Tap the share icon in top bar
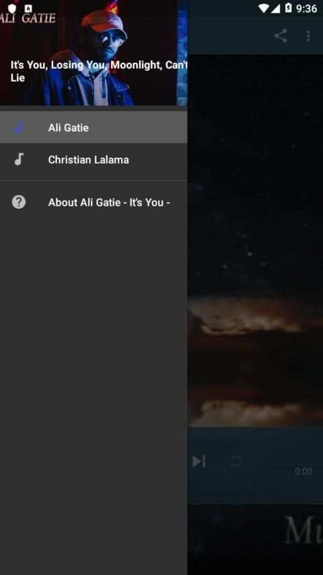 click(281, 36)
